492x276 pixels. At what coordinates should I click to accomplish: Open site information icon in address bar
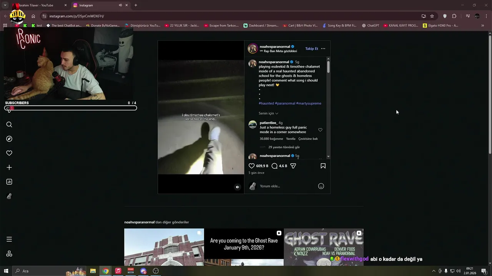point(45,16)
